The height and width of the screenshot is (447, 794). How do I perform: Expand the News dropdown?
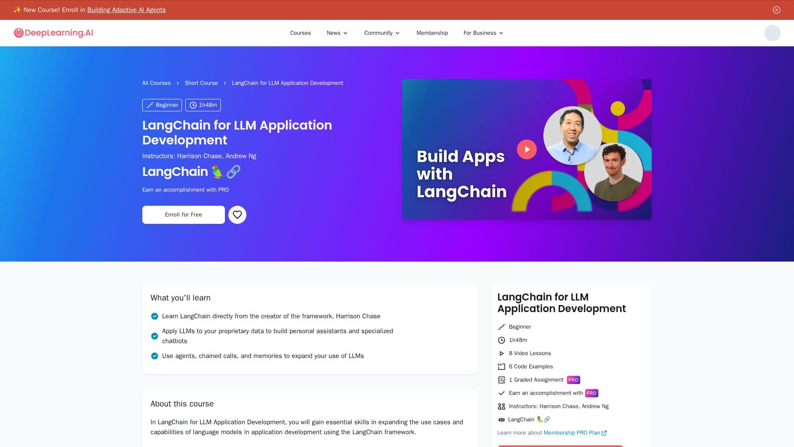(x=337, y=33)
